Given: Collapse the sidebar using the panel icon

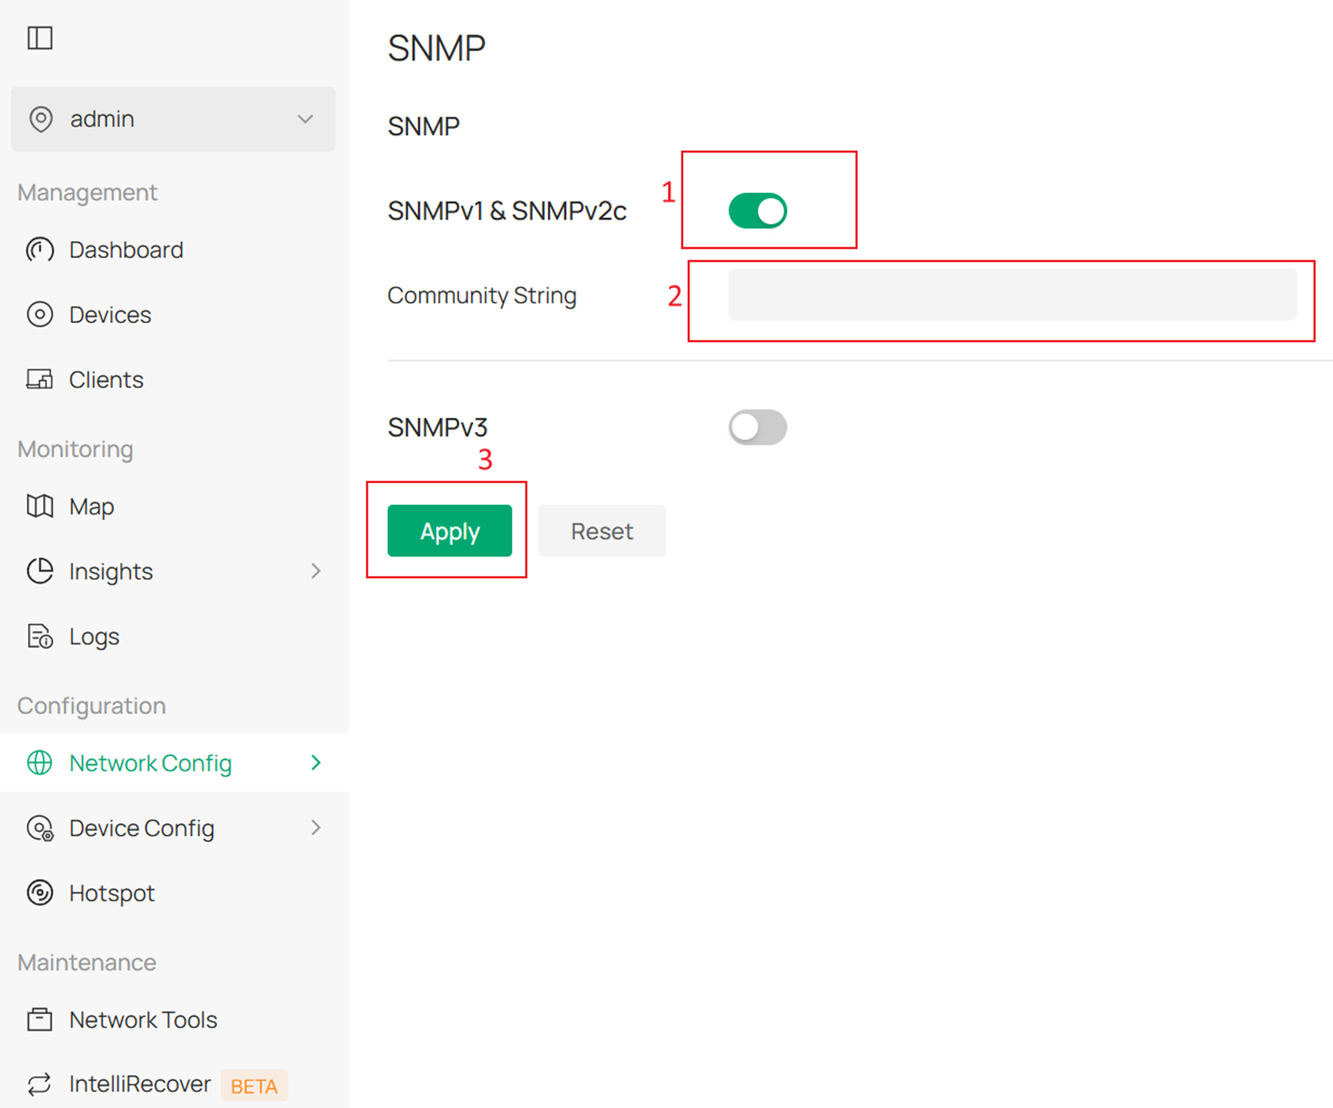Looking at the screenshot, I should (x=40, y=38).
